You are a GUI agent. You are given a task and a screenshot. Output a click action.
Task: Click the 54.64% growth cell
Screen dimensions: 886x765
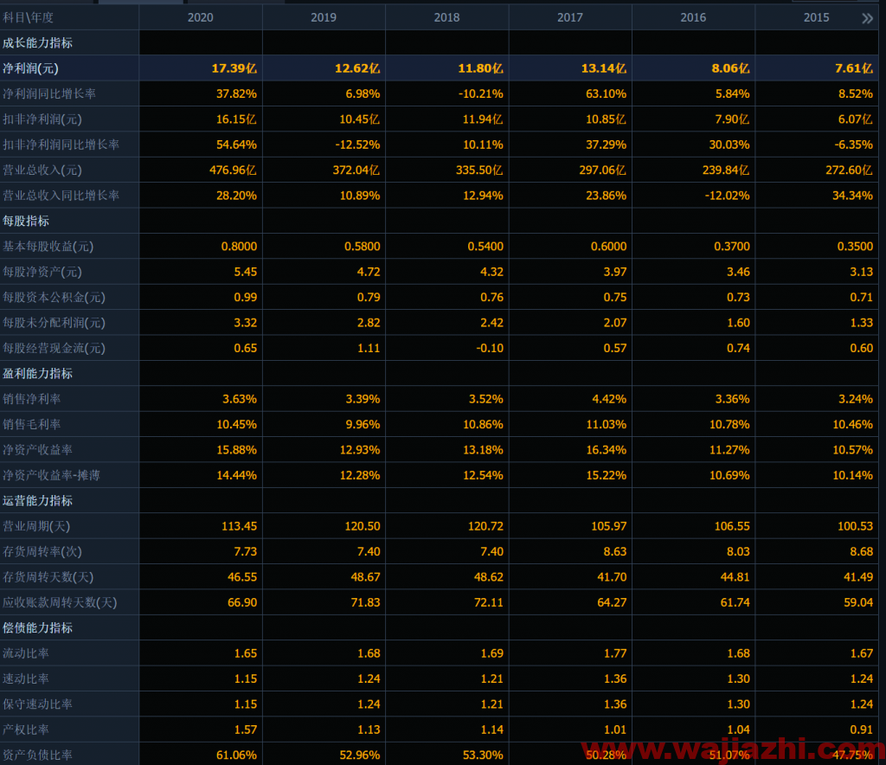click(237, 145)
